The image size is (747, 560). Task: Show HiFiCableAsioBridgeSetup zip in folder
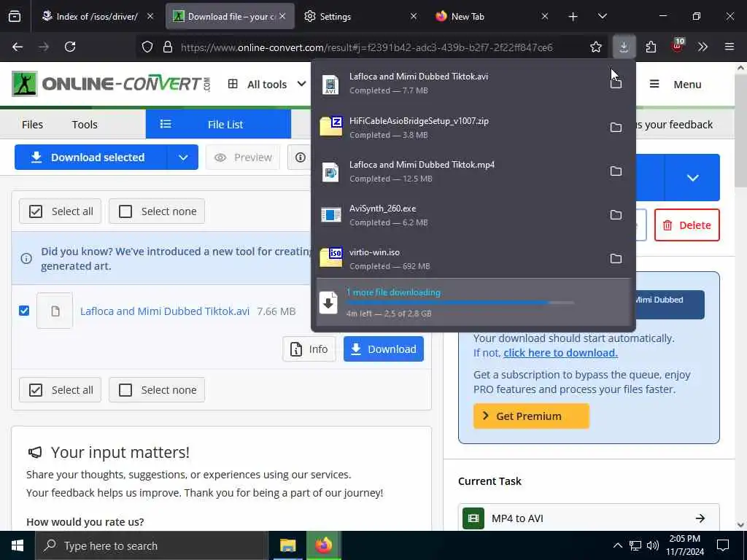pos(616,127)
